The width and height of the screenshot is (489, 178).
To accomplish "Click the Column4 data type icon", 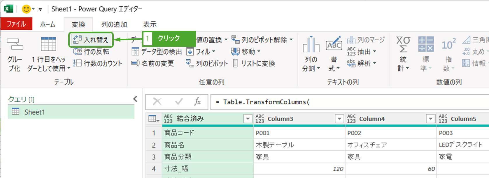I will 351,119.
